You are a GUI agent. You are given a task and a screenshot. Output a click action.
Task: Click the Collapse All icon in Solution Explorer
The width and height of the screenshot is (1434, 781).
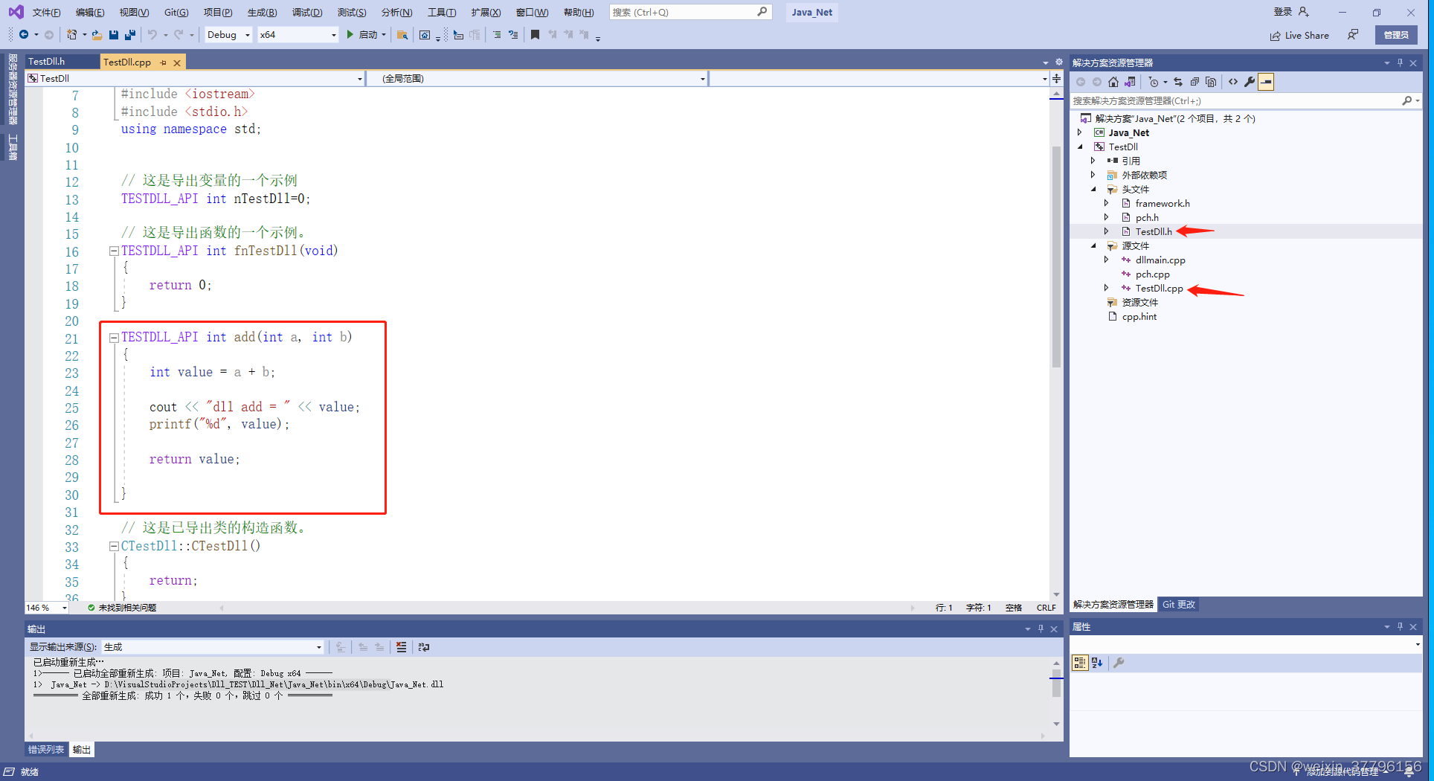1195,82
